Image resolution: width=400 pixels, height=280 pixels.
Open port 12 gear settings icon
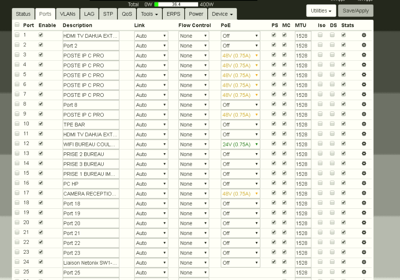[364, 144]
